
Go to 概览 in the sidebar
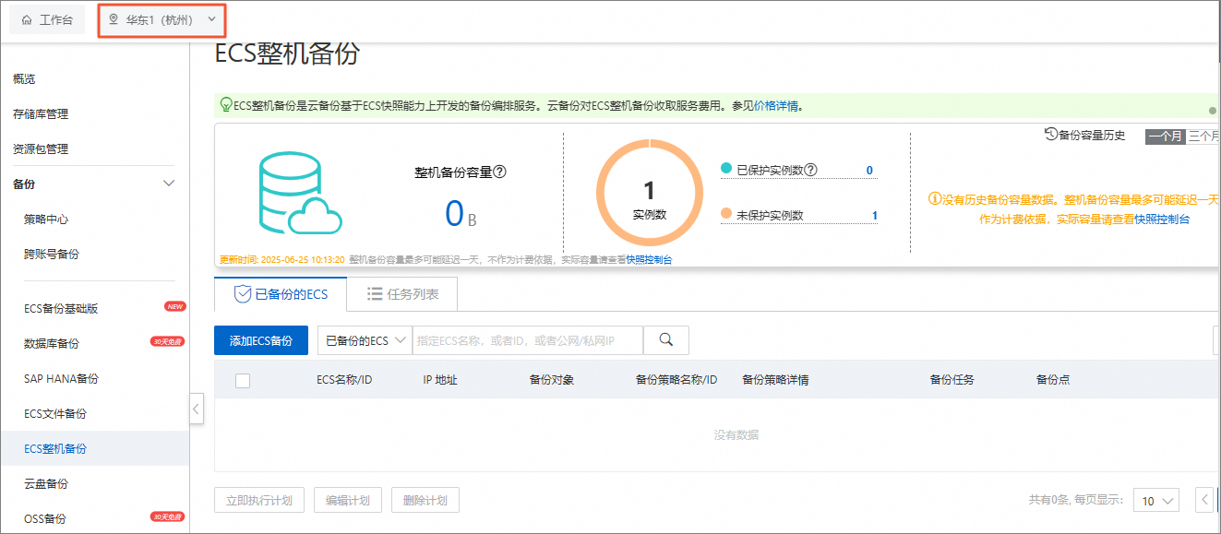pyautogui.click(x=24, y=79)
